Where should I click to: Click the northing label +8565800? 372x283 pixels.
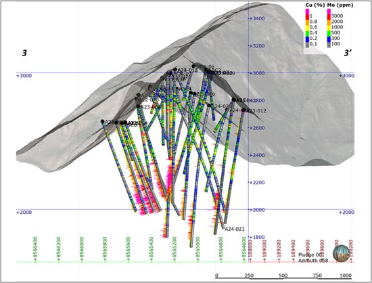[x=105, y=249]
